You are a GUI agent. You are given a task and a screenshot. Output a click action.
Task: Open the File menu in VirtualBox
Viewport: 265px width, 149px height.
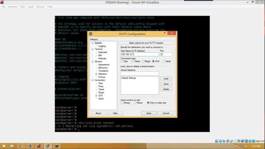3,7
